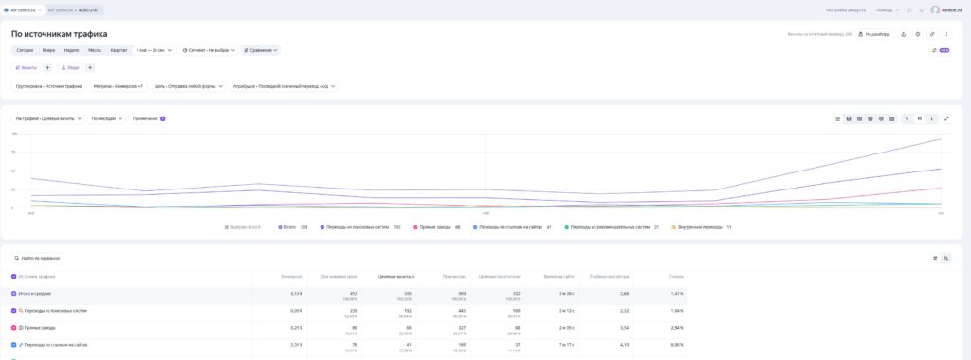Select the fourth chart type icon
971x360 pixels.
[x=870, y=118]
